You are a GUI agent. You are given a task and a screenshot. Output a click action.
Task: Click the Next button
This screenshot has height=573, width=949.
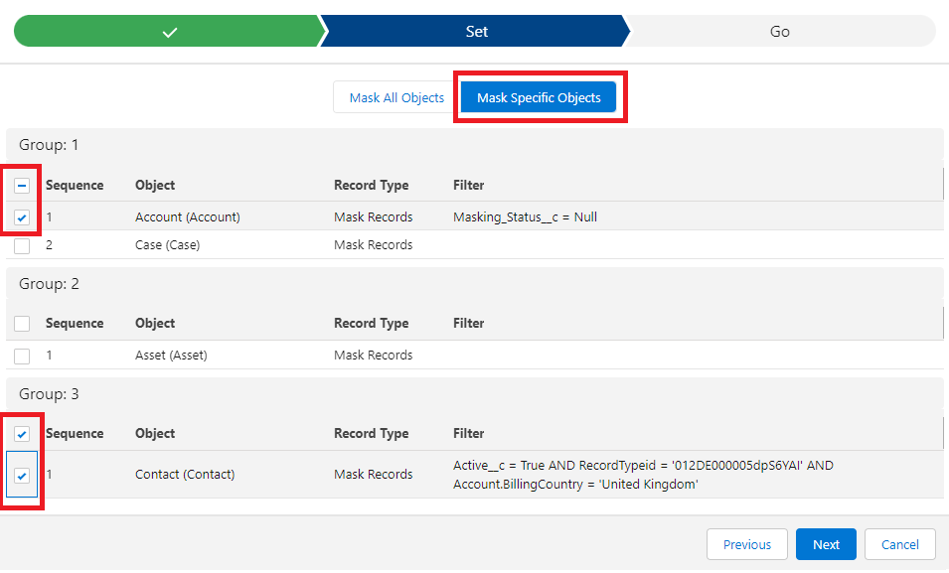pyautogui.click(x=826, y=544)
